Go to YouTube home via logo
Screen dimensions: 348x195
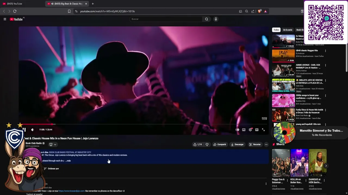[x=16, y=19]
